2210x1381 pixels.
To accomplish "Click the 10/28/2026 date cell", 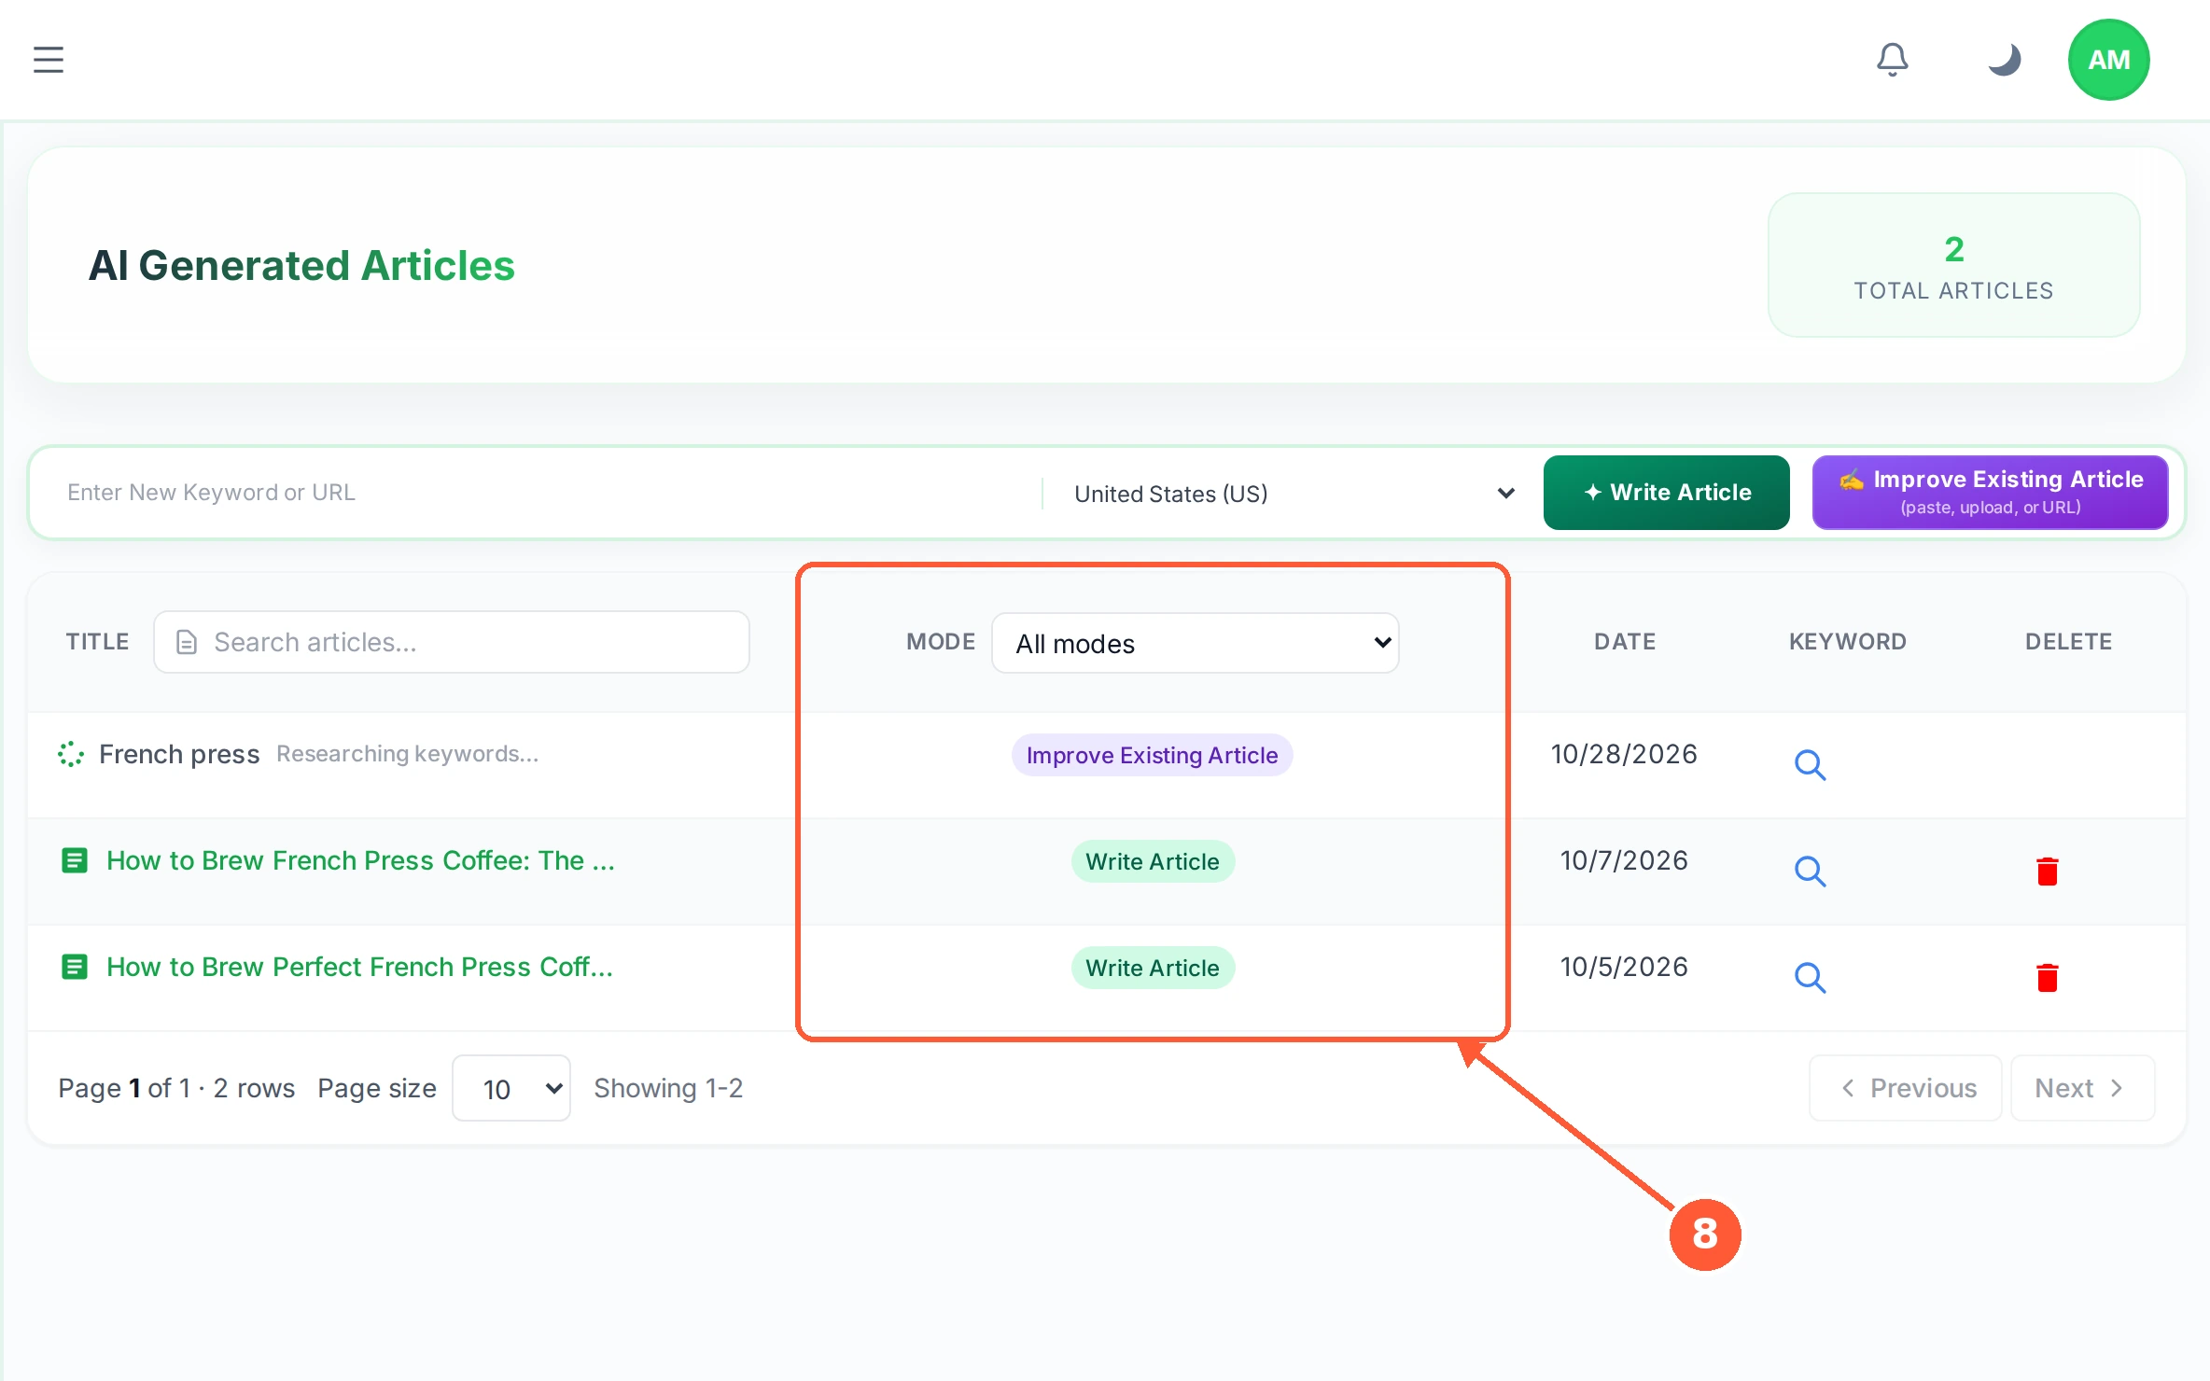I will pyautogui.click(x=1624, y=754).
